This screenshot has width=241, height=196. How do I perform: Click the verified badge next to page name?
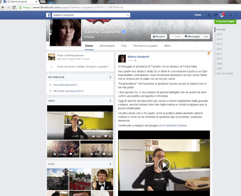tap(123, 32)
